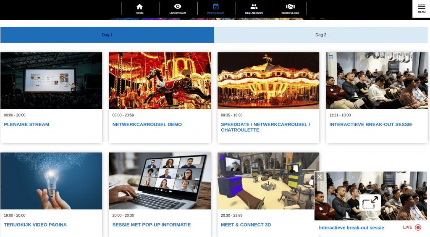Open Meet & Connect 3D link
The width and height of the screenshot is (430, 237).
pyautogui.click(x=246, y=225)
